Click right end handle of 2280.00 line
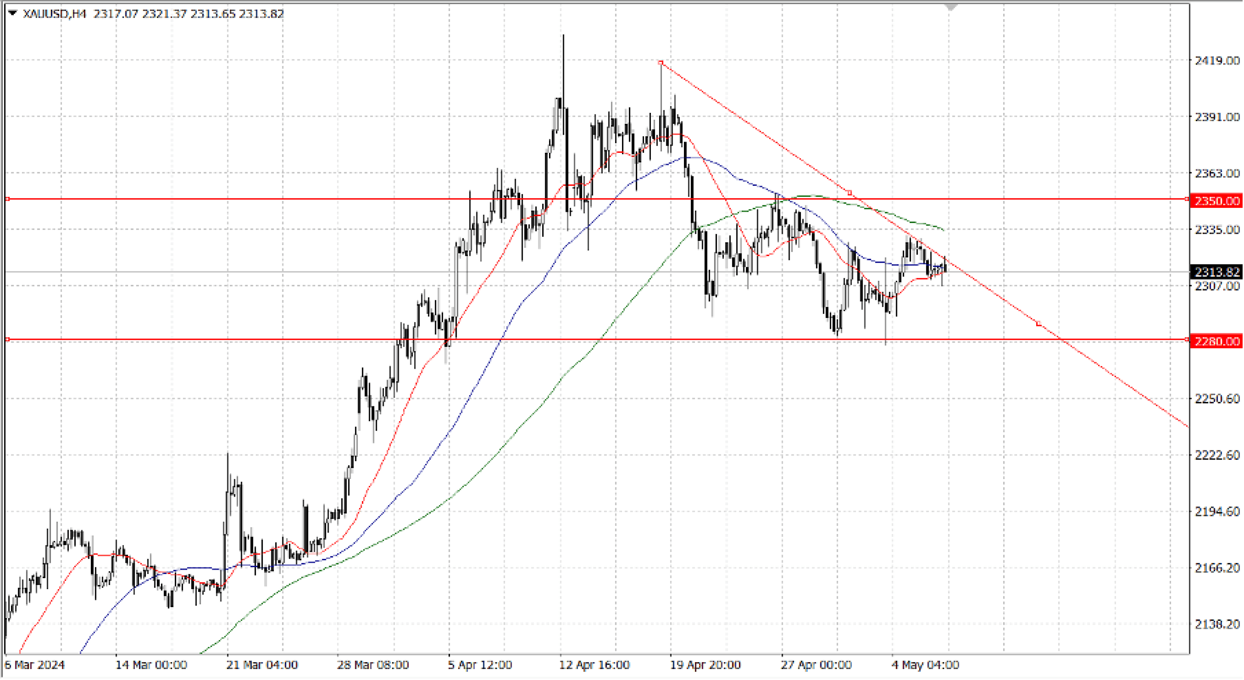 pos(1187,339)
